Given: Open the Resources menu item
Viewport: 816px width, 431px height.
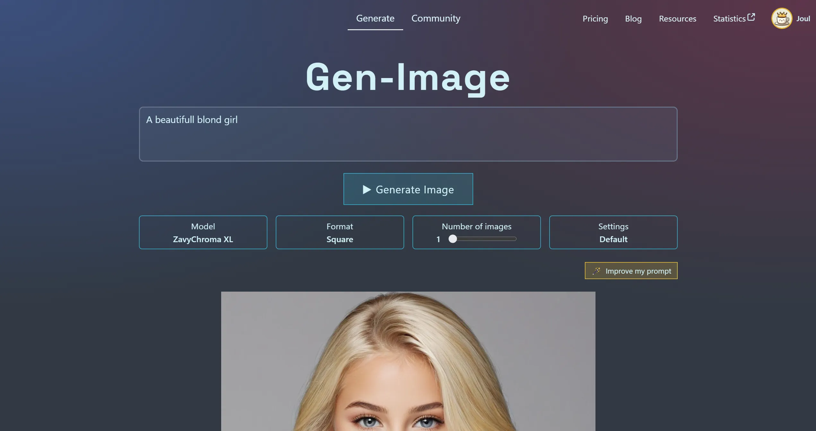Looking at the screenshot, I should [x=677, y=19].
